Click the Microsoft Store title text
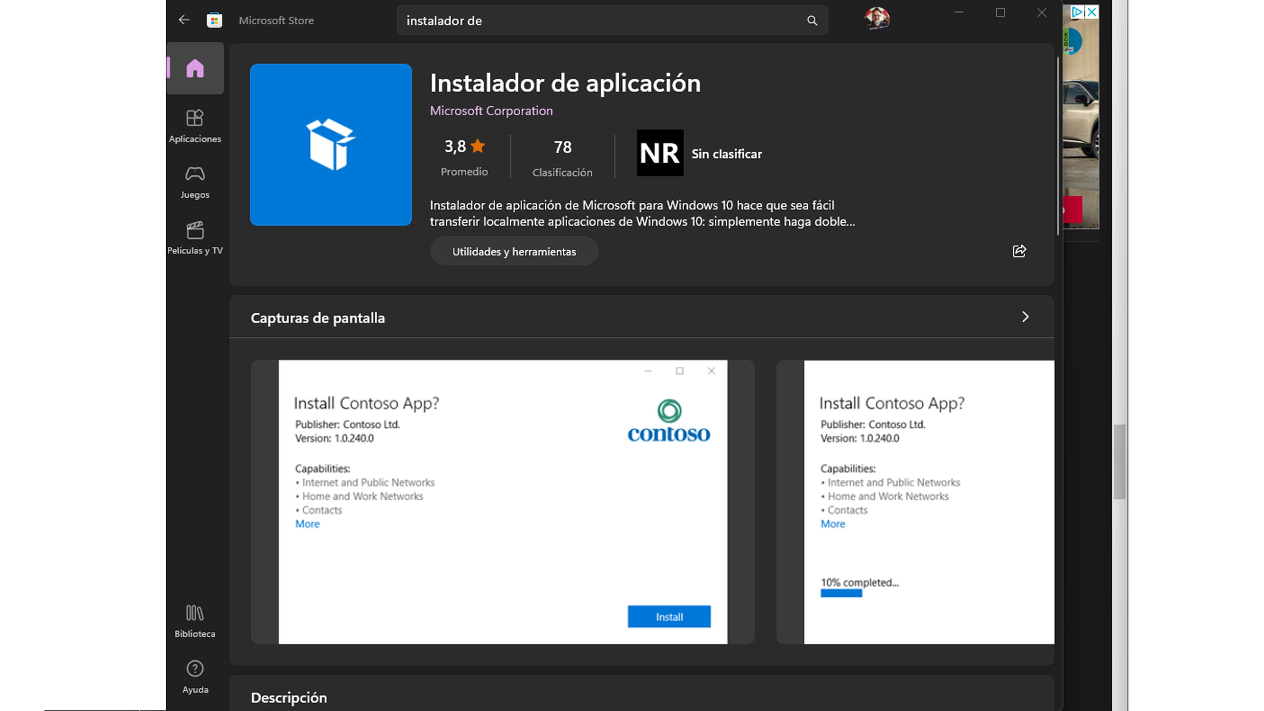1264x711 pixels. pos(276,21)
